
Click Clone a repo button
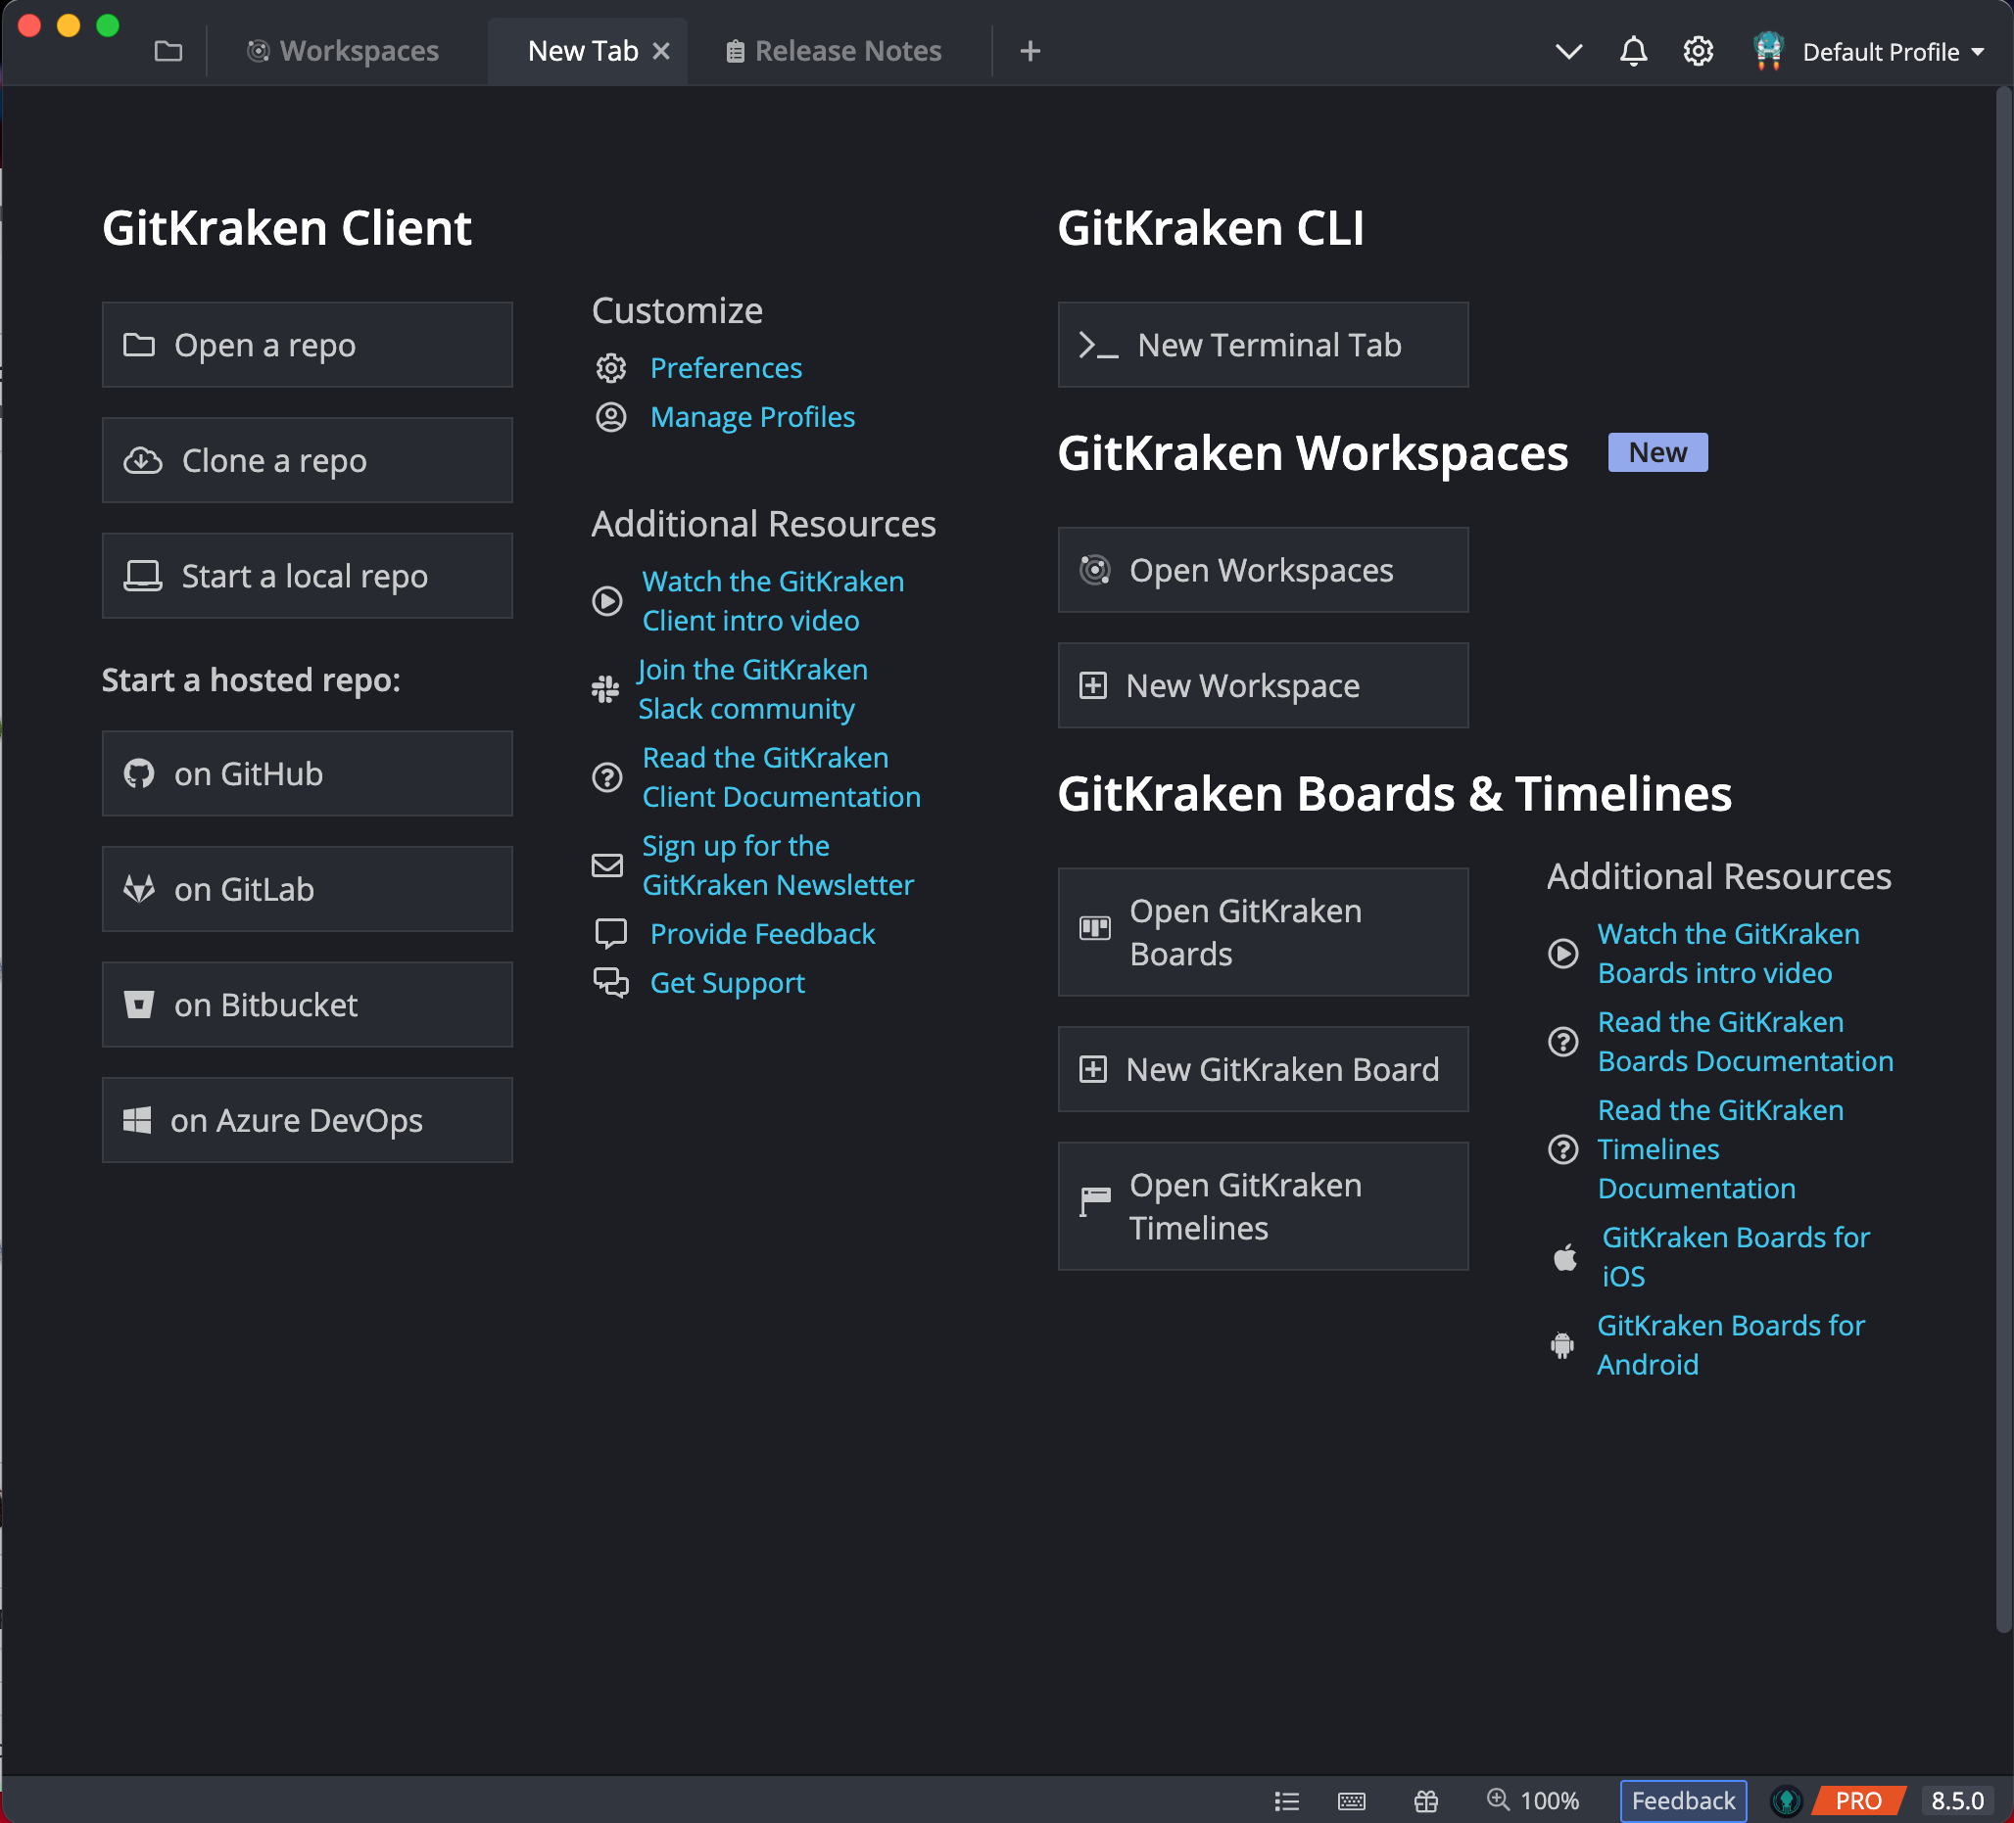307,460
